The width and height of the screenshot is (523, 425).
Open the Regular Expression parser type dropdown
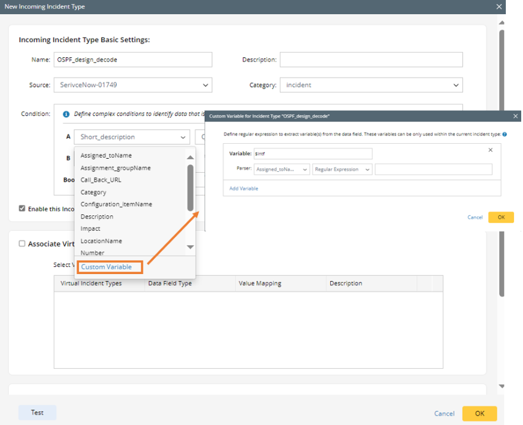point(342,169)
